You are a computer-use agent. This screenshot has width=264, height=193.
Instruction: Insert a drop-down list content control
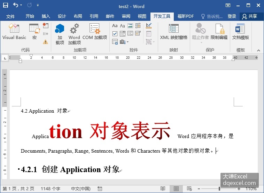pyautogui.click(x=130, y=33)
